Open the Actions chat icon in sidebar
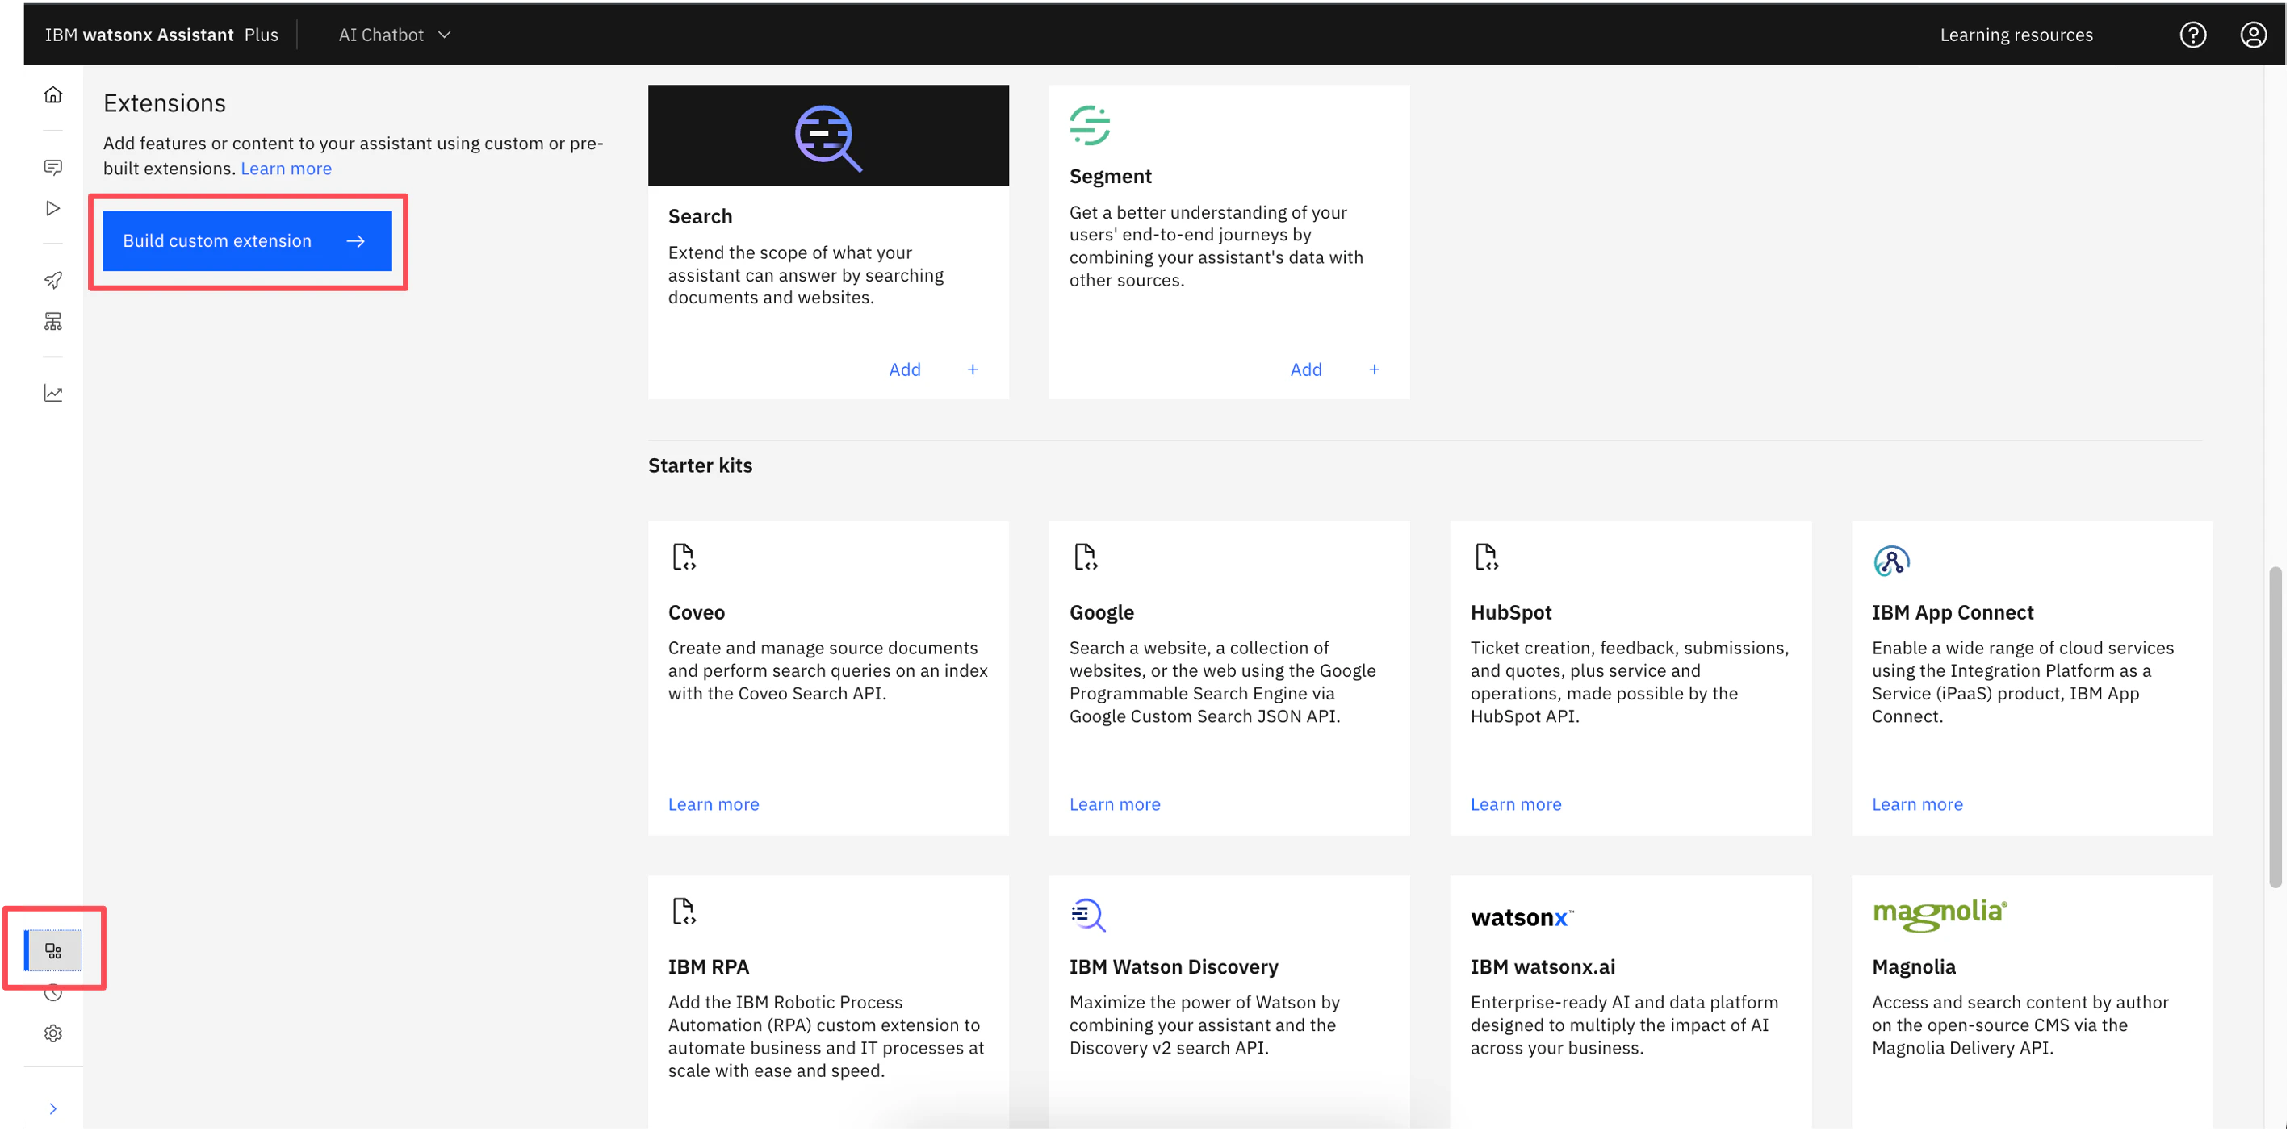 click(x=53, y=167)
